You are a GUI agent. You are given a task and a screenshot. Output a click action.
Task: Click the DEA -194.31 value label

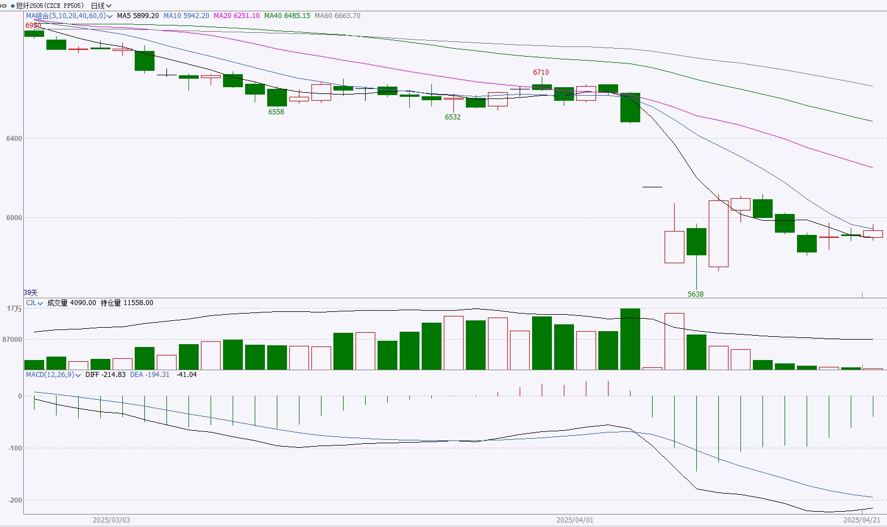[149, 375]
